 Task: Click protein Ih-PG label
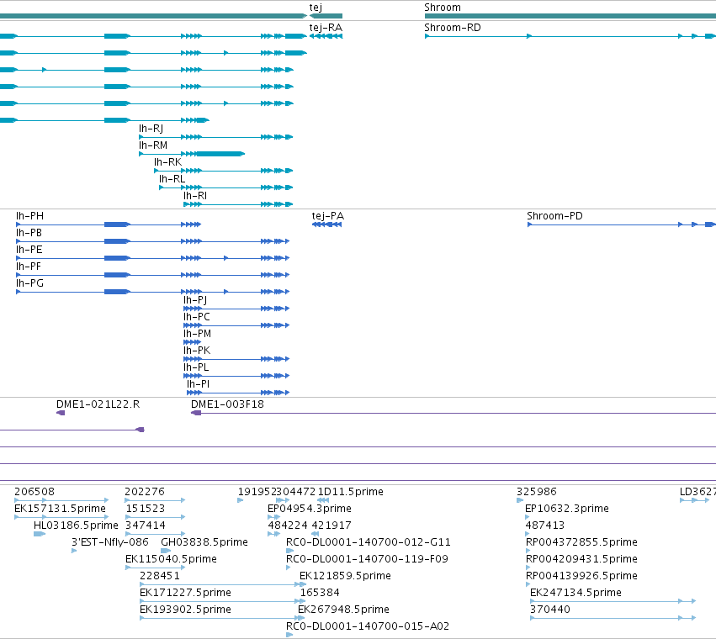29,283
